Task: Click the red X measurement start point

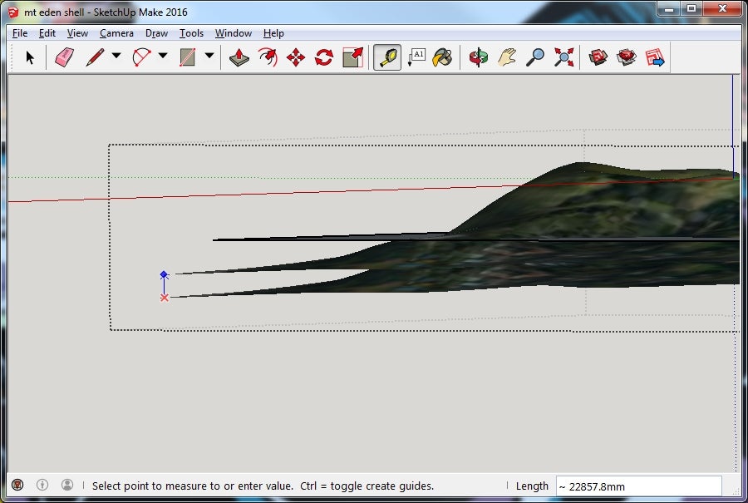Action: tap(165, 297)
